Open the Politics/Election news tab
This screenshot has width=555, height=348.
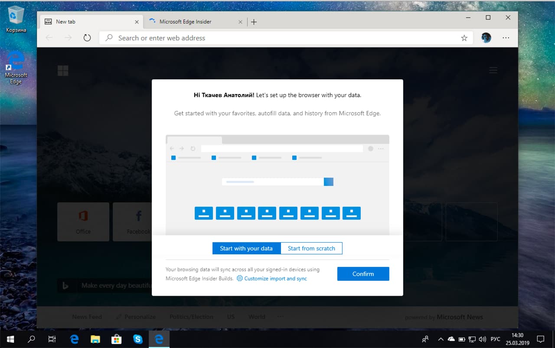point(191,317)
